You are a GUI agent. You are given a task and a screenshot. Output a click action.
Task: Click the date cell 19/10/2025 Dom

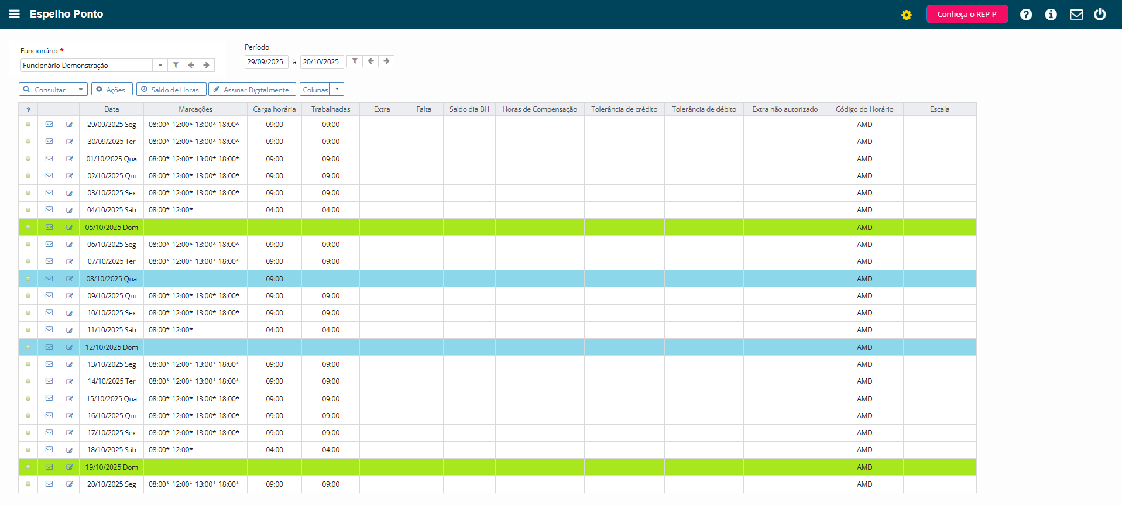coord(112,467)
